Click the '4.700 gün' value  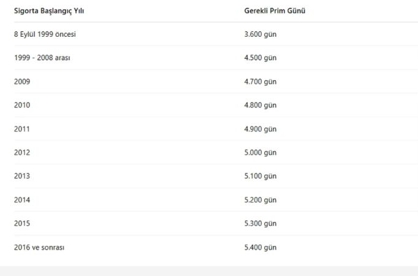click(260, 82)
